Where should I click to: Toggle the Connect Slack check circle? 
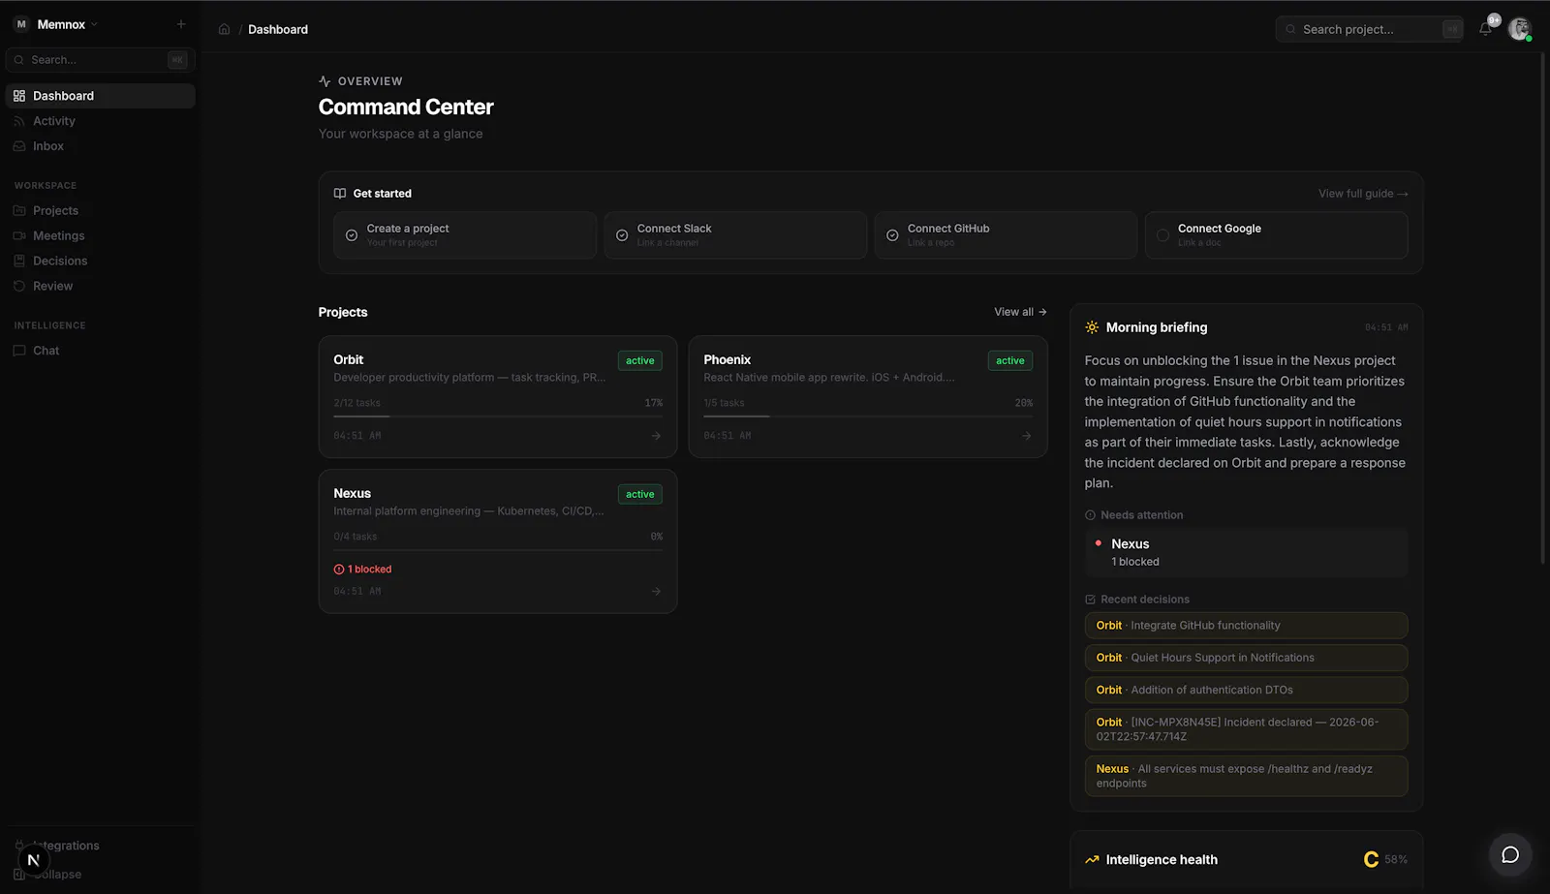622,235
